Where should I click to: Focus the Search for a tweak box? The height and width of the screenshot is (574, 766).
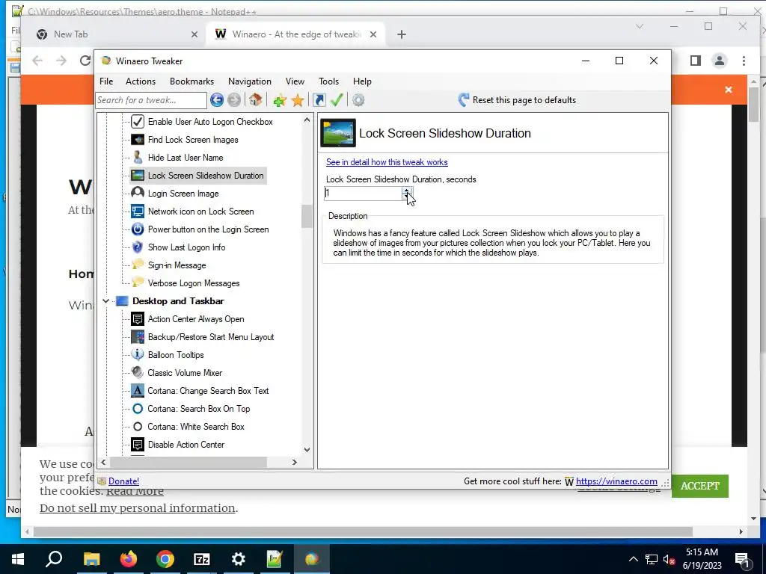(151, 100)
